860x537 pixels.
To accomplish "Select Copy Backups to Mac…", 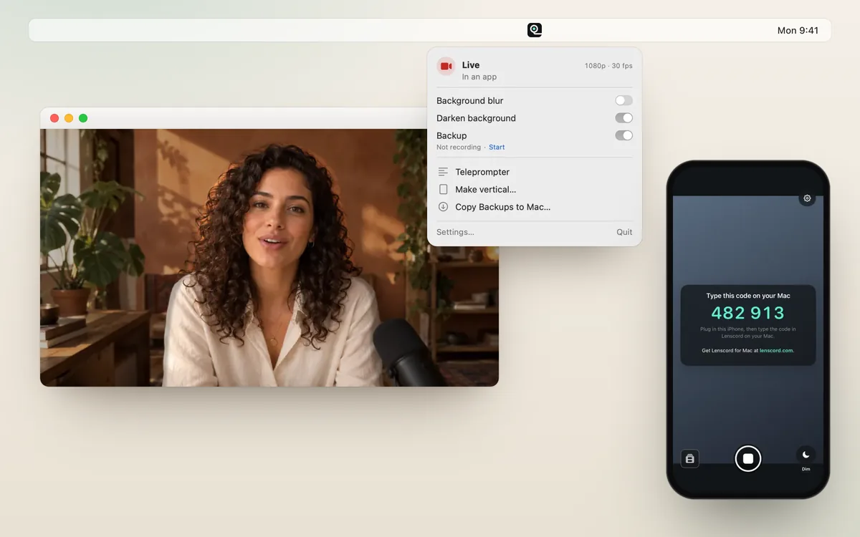I will (535, 207).
